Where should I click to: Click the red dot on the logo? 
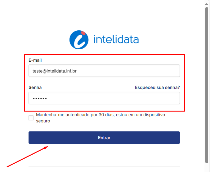tap(83, 33)
